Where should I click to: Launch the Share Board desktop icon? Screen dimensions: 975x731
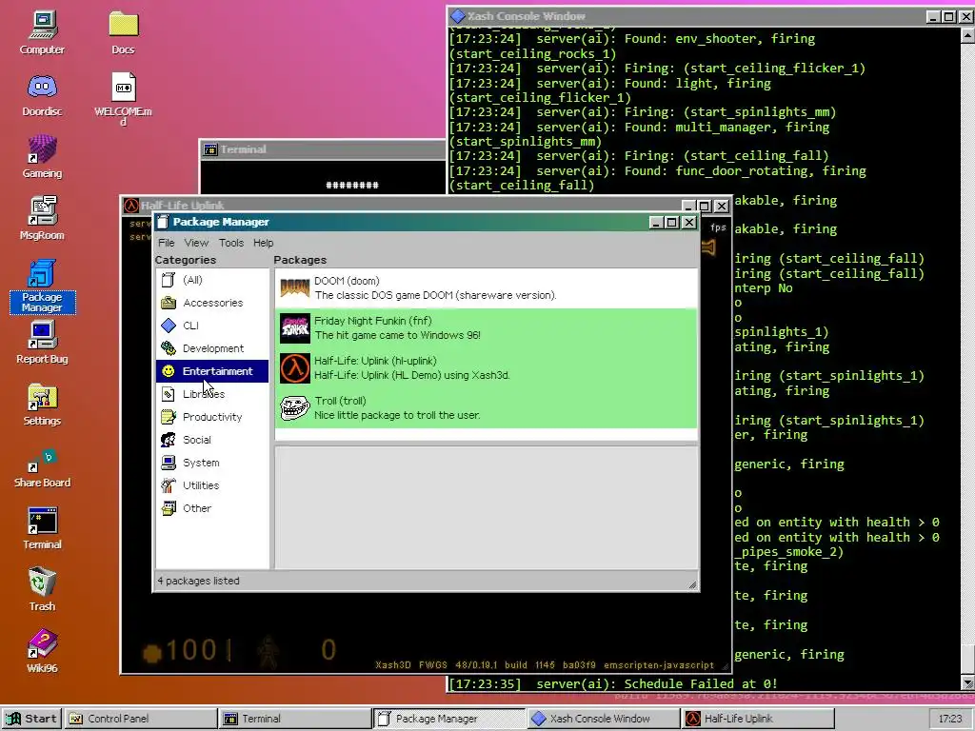42,466
